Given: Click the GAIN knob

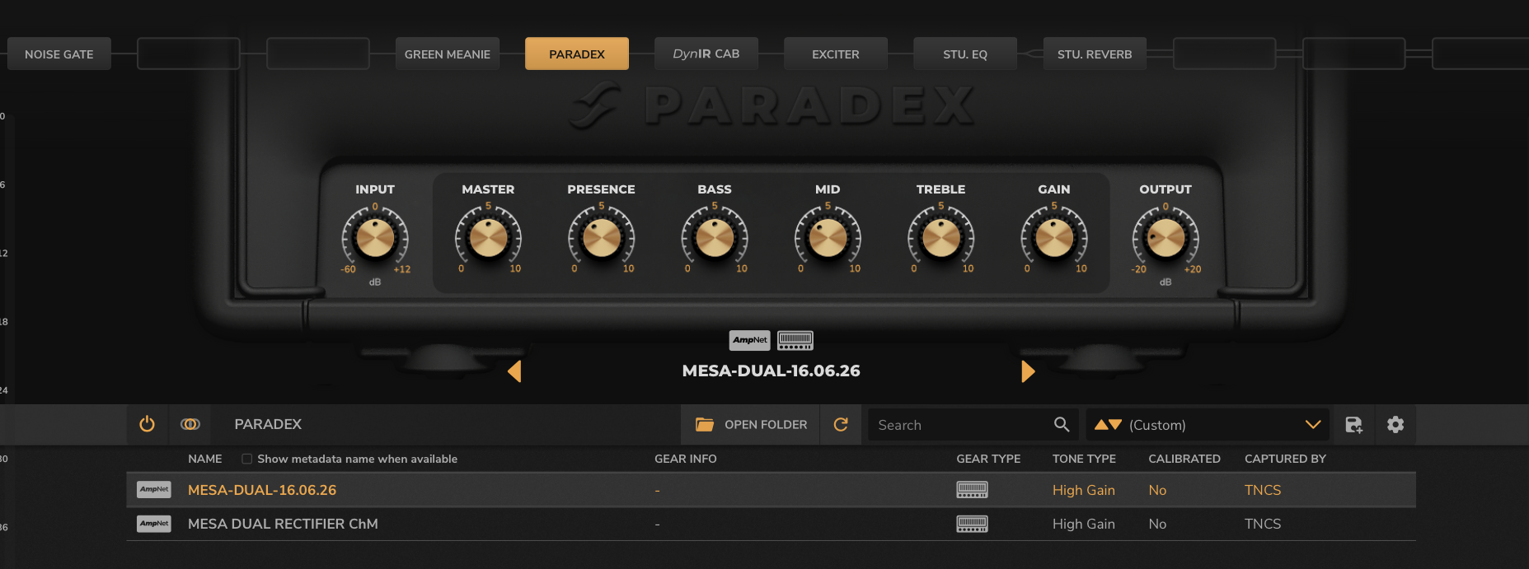Looking at the screenshot, I should tap(1054, 239).
